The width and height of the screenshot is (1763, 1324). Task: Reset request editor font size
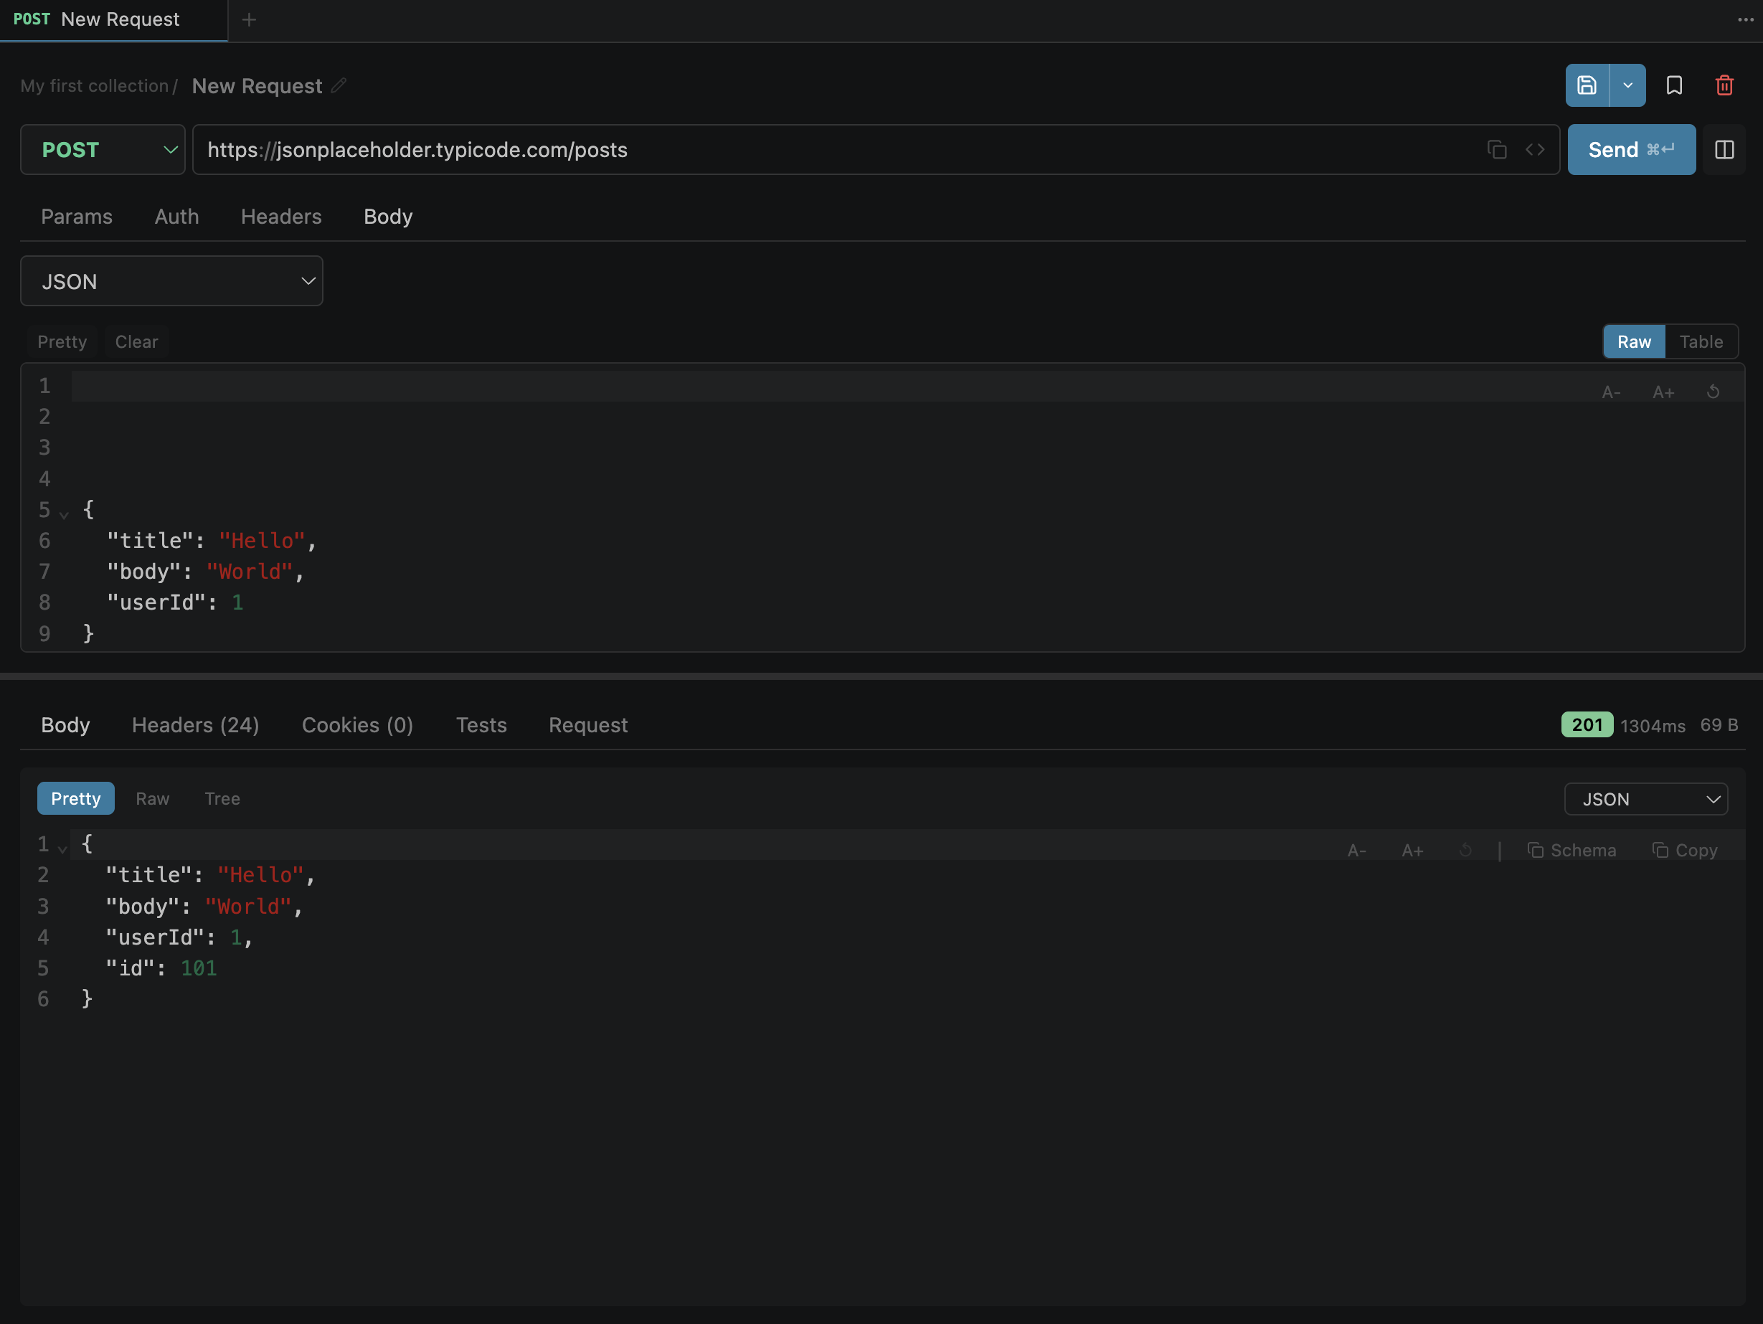[x=1713, y=392]
